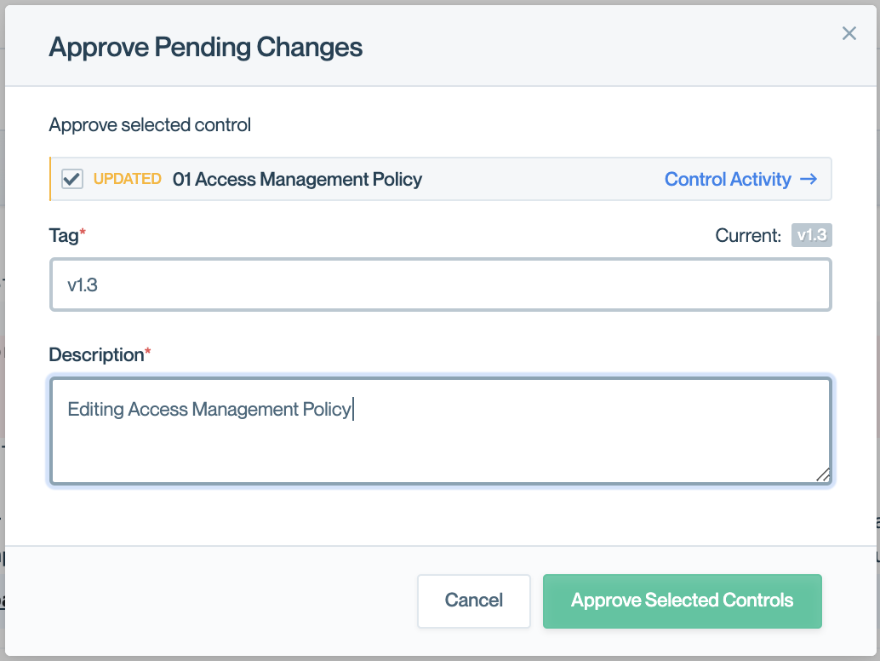Click the Tag field label
The image size is (880, 661).
click(64, 236)
